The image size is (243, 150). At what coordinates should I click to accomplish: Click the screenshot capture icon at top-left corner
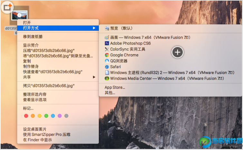tap(7, 7)
